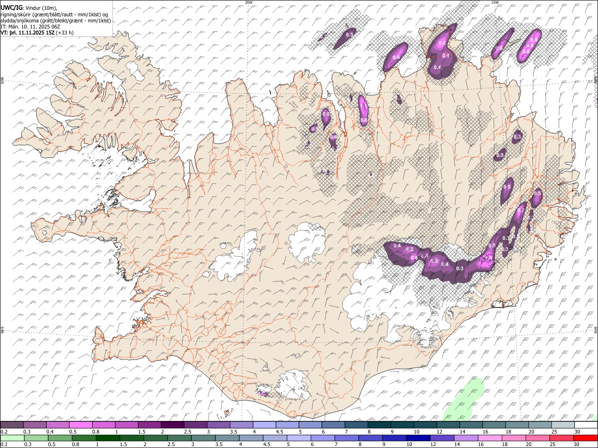This screenshot has width=598, height=448.
Task: Click the '14' label under the top legend row
Action: [x=463, y=432]
